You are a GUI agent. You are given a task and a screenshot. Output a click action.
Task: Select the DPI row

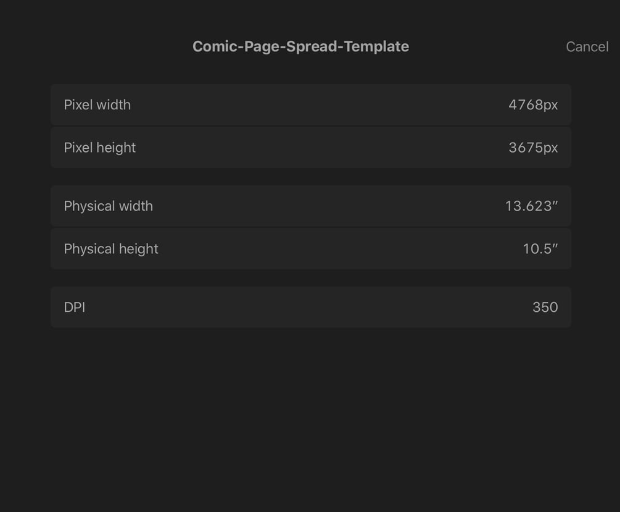point(310,307)
